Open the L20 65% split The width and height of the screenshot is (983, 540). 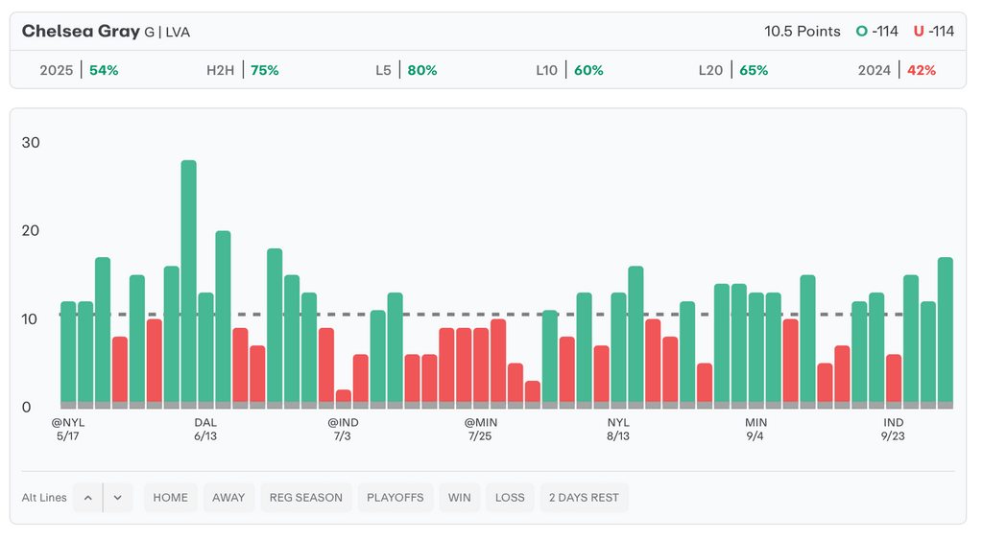point(732,70)
